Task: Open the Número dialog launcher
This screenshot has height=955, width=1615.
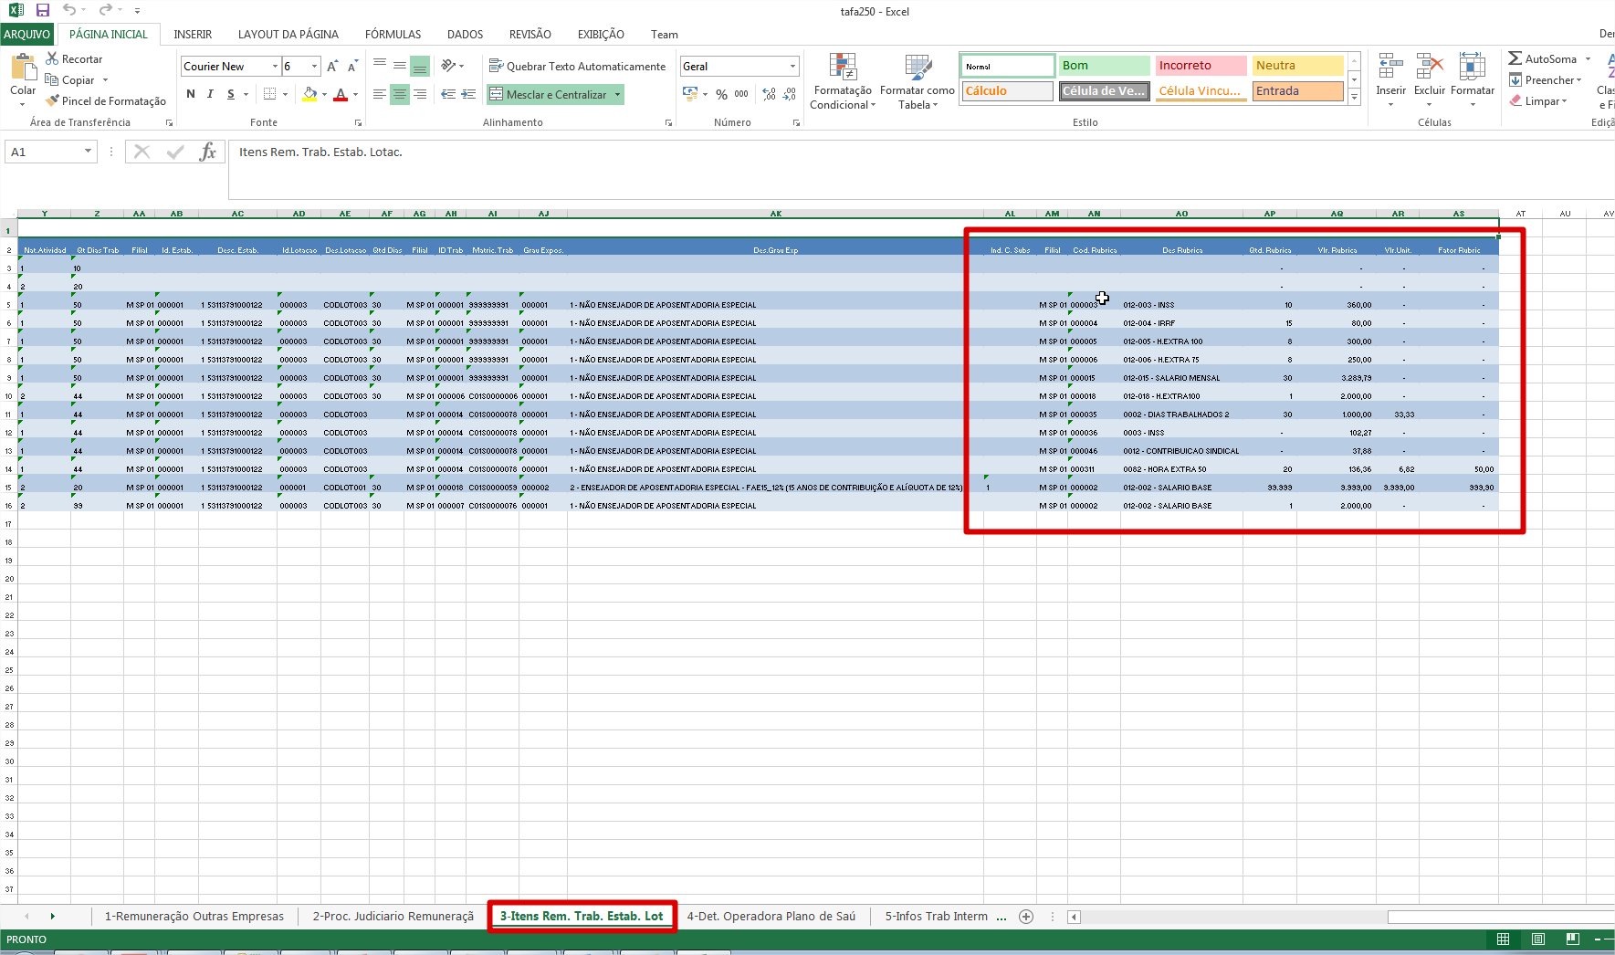Action: pyautogui.click(x=796, y=122)
